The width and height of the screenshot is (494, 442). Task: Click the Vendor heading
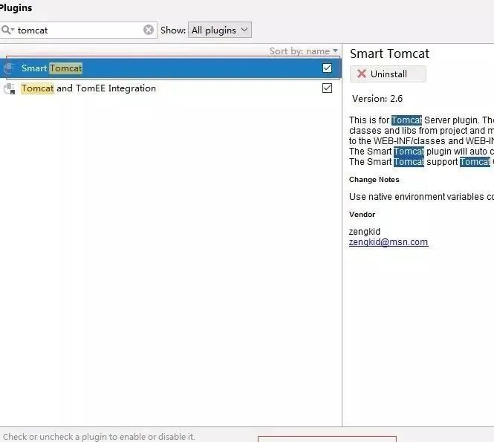pyautogui.click(x=362, y=215)
